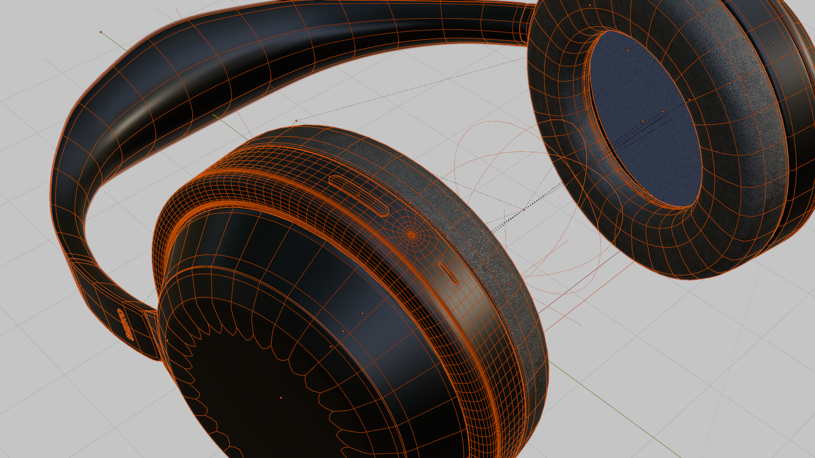Select the elongated button slot on the ear cup rim
The width and height of the screenshot is (815, 458).
pyautogui.click(x=359, y=195)
